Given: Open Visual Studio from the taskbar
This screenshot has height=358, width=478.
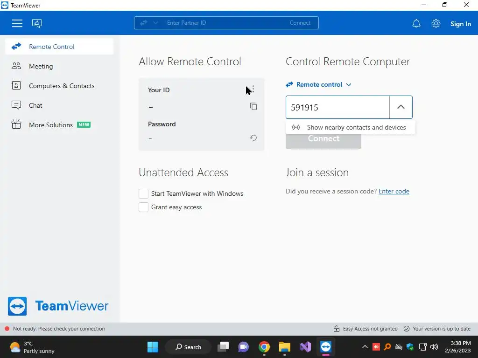Looking at the screenshot, I should [305, 347].
